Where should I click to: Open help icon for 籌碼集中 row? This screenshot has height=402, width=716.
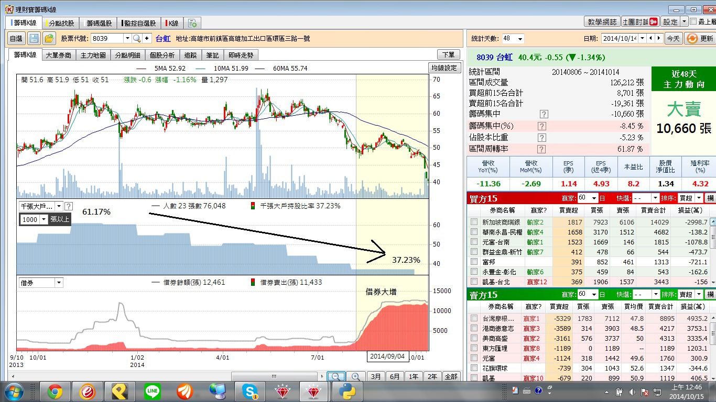544,114
